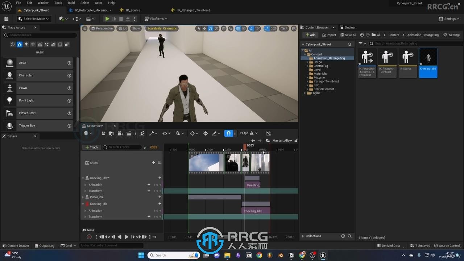Click the surface snapping icon

(231, 29)
